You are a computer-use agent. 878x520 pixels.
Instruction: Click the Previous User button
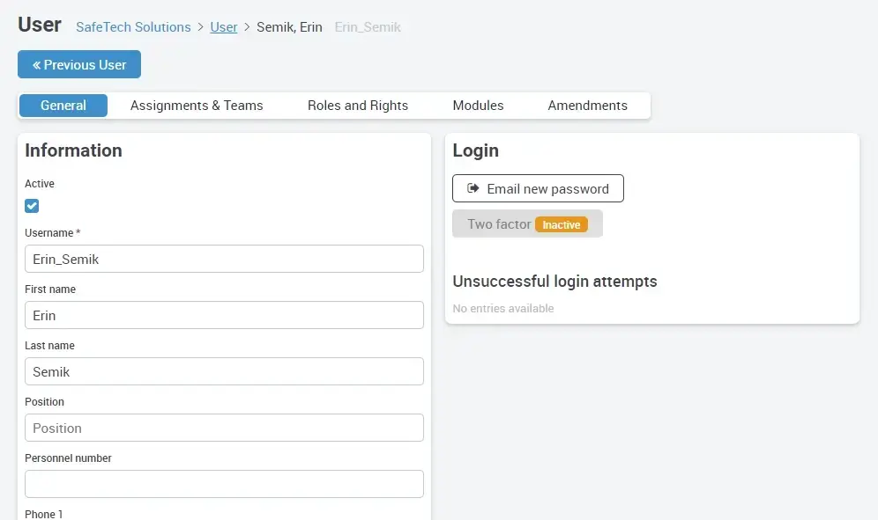tap(78, 64)
